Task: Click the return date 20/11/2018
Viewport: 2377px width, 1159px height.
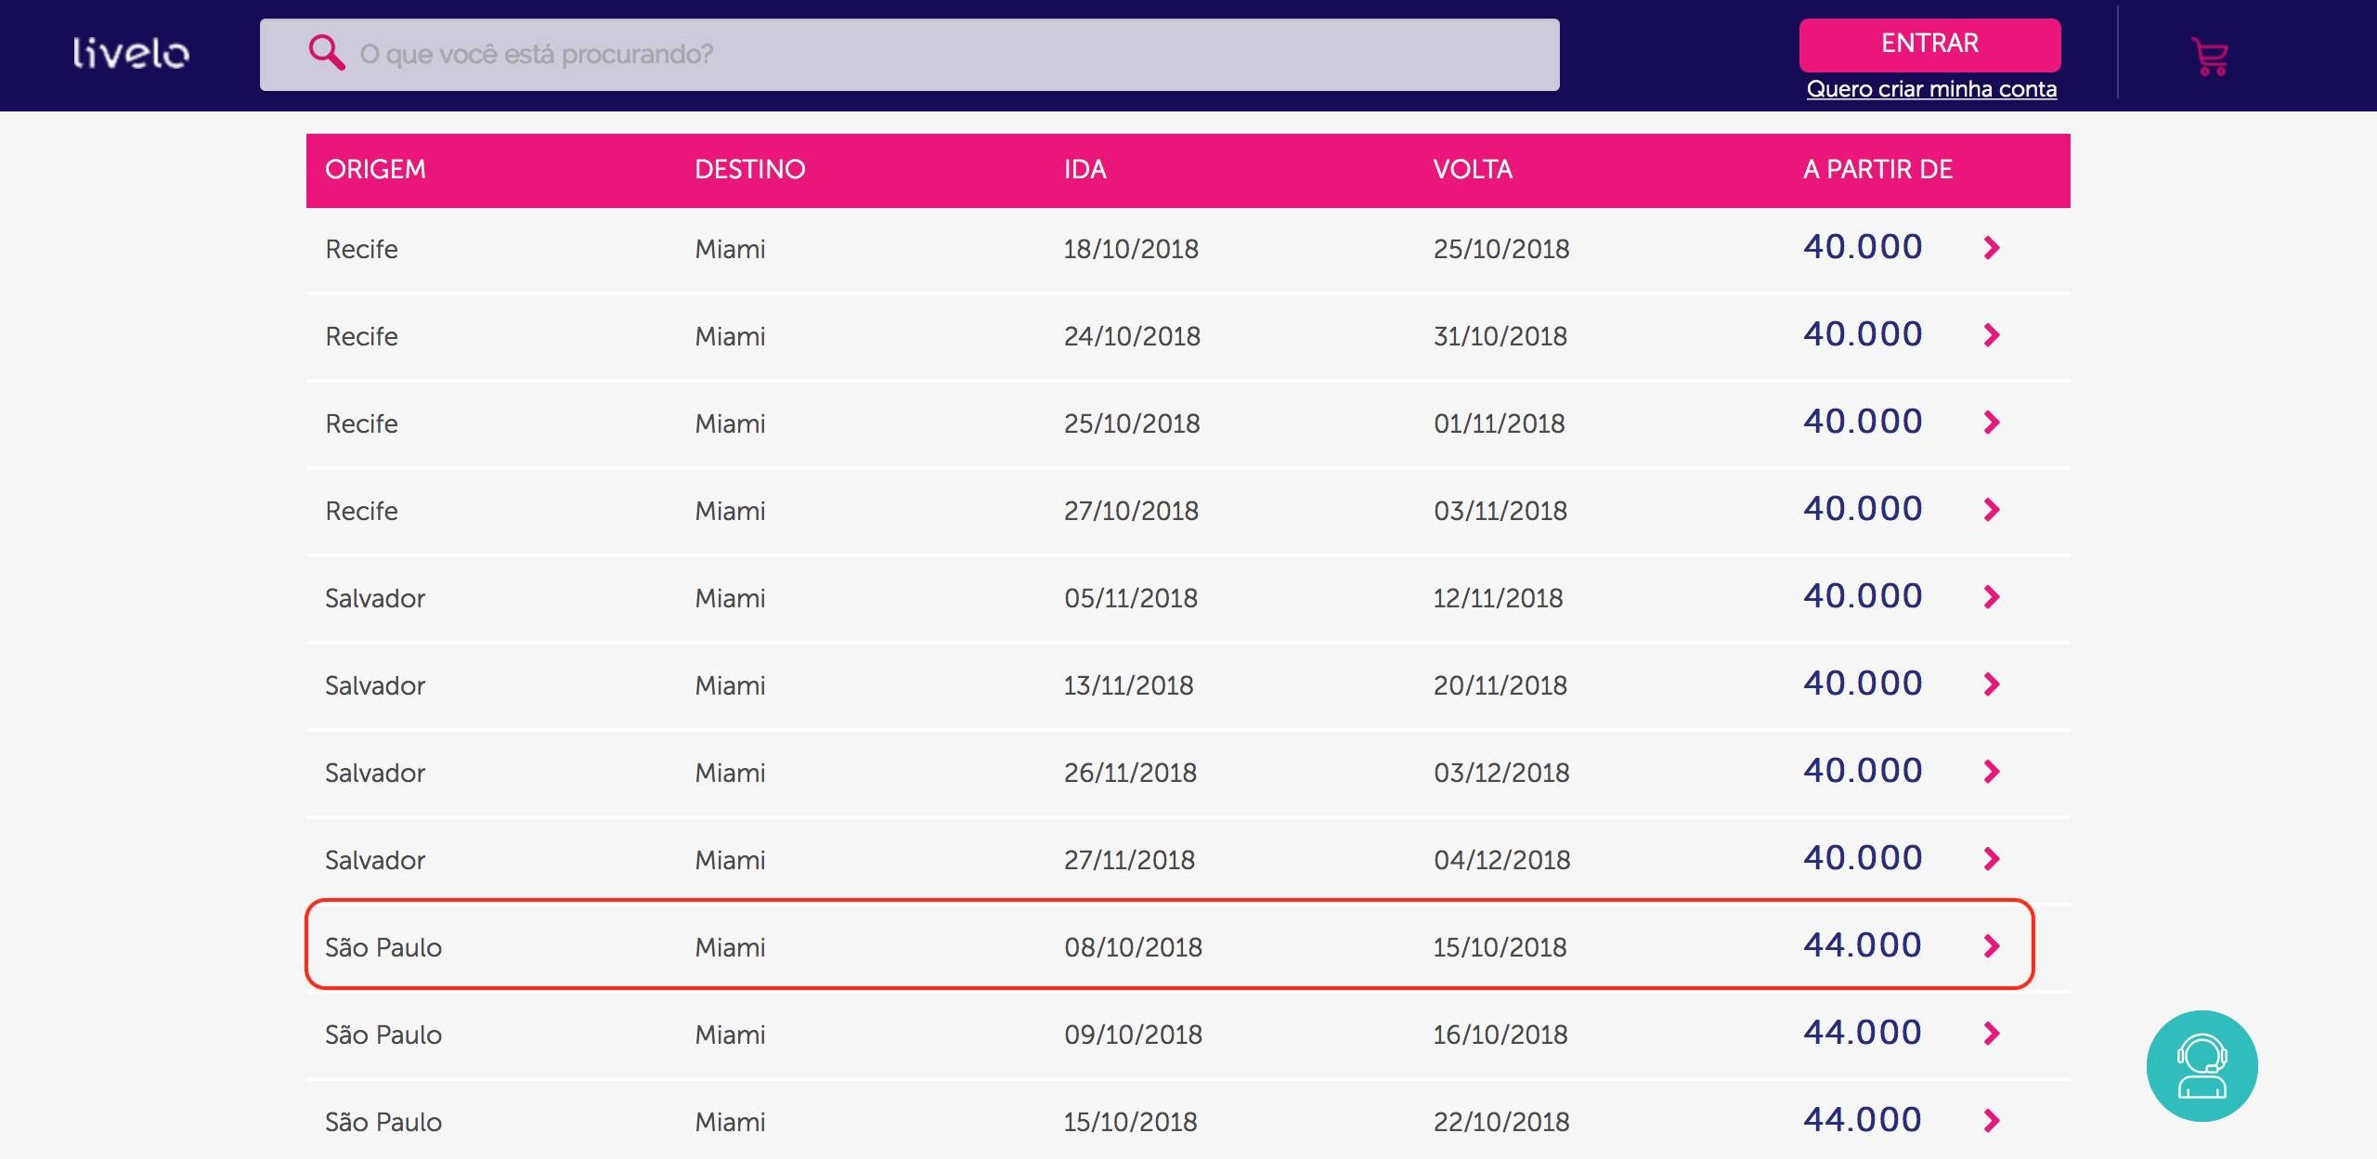Action: [1500, 685]
